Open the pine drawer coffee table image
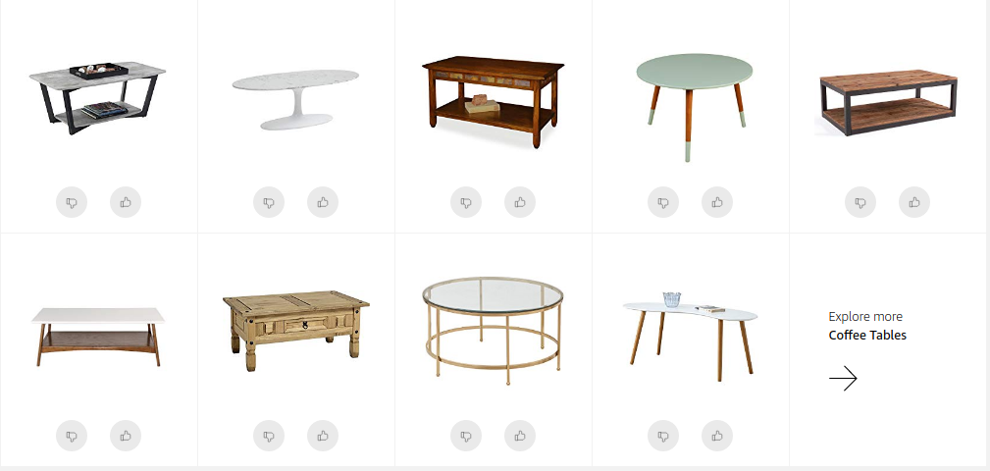The image size is (990, 471). pyautogui.click(x=295, y=331)
